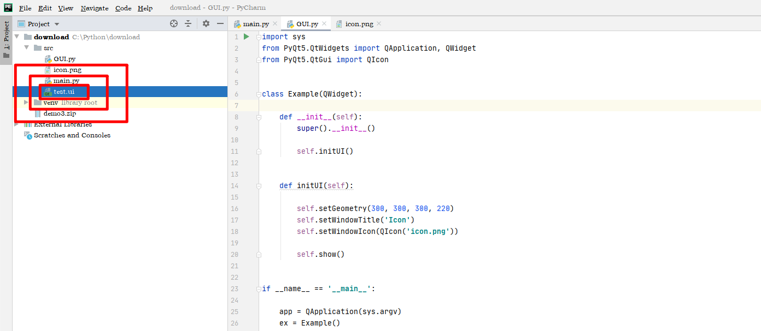
Task: Run script via green gutter arrow
Action: (246, 37)
